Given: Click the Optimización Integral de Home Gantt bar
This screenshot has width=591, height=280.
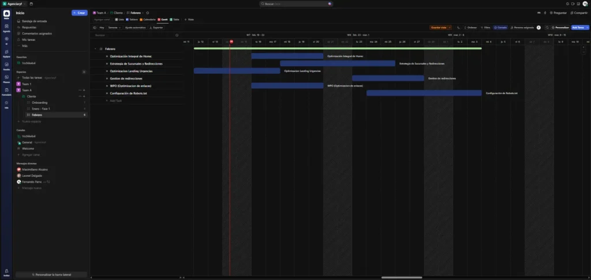Looking at the screenshot, I should [x=287, y=56].
